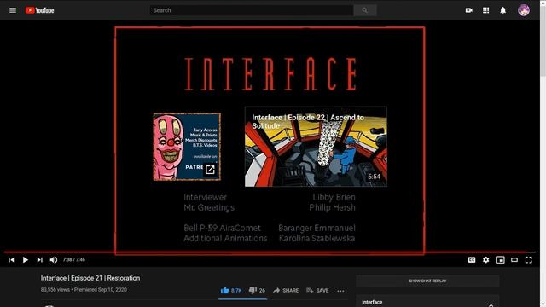This screenshot has height=307, width=546.
Task: Mute the volume speaker icon
Action: [54, 259]
